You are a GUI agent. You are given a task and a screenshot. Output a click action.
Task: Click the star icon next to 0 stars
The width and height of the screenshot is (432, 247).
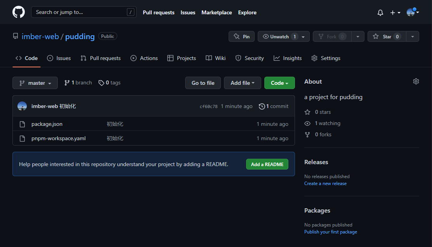pyautogui.click(x=307, y=112)
